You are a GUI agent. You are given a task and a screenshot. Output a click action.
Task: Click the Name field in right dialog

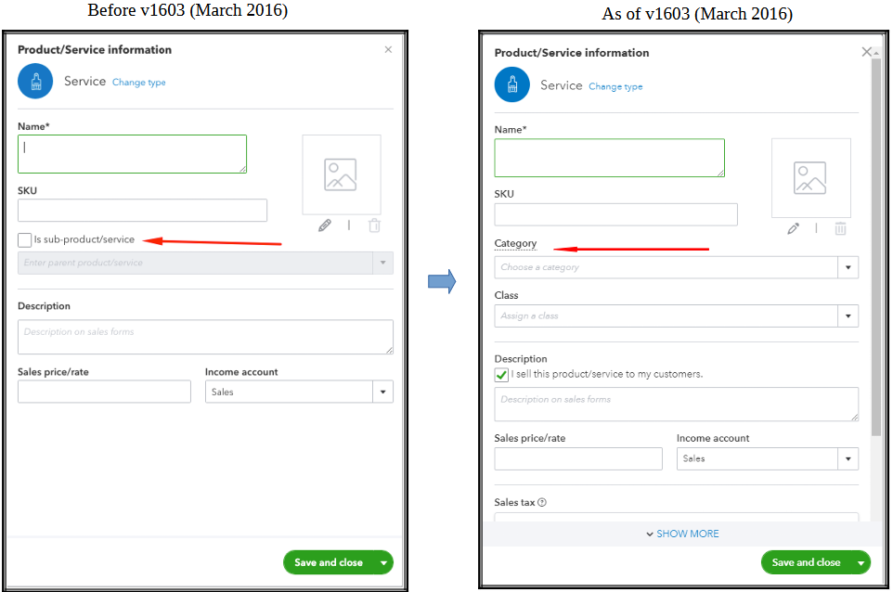pyautogui.click(x=609, y=158)
